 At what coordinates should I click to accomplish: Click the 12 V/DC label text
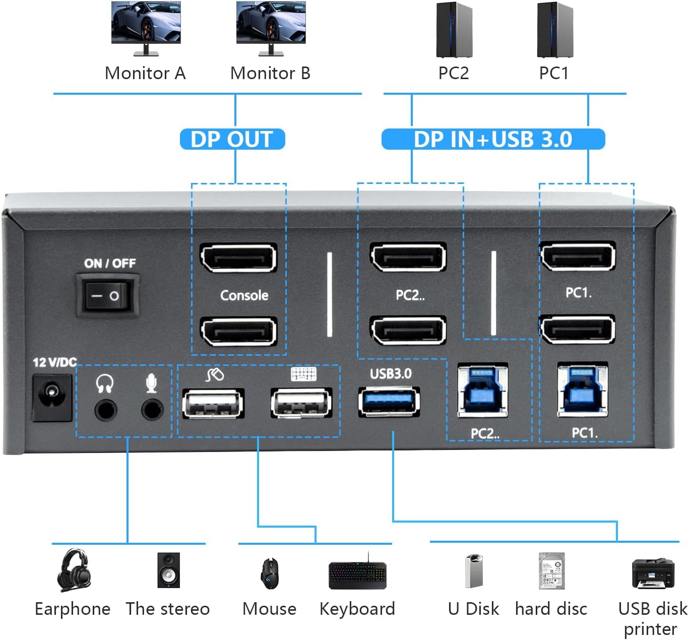(54, 362)
